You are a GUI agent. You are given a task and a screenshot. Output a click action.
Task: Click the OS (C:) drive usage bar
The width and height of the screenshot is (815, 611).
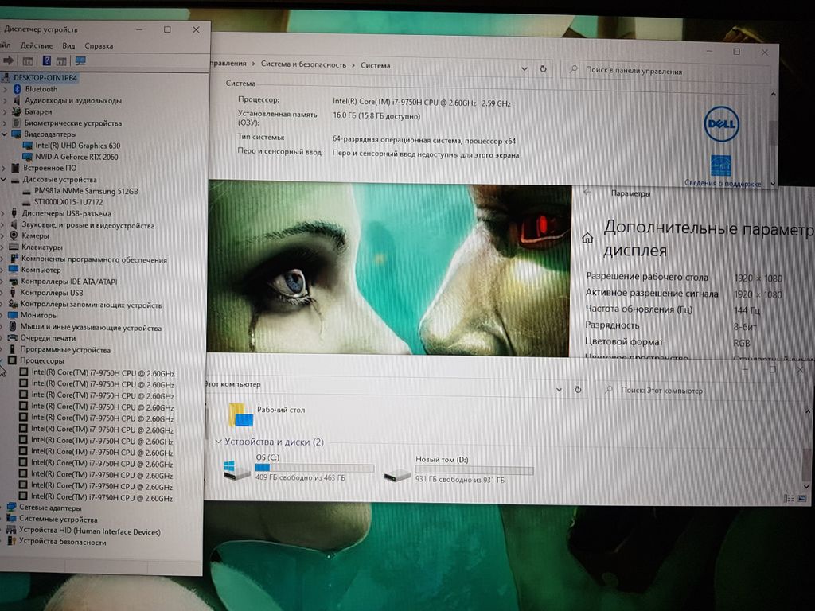(314, 468)
